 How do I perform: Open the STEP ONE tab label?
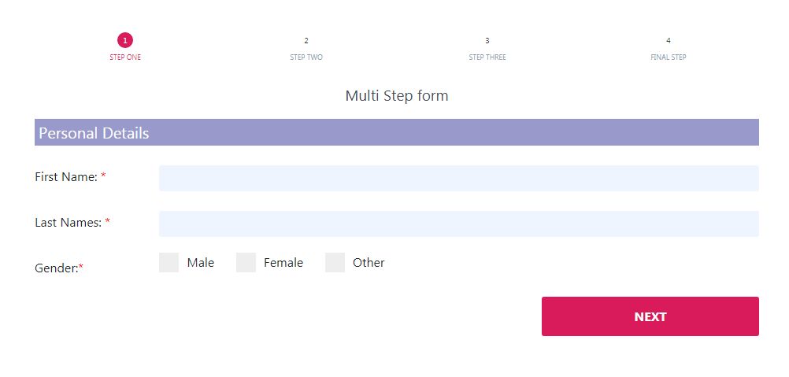pos(125,57)
